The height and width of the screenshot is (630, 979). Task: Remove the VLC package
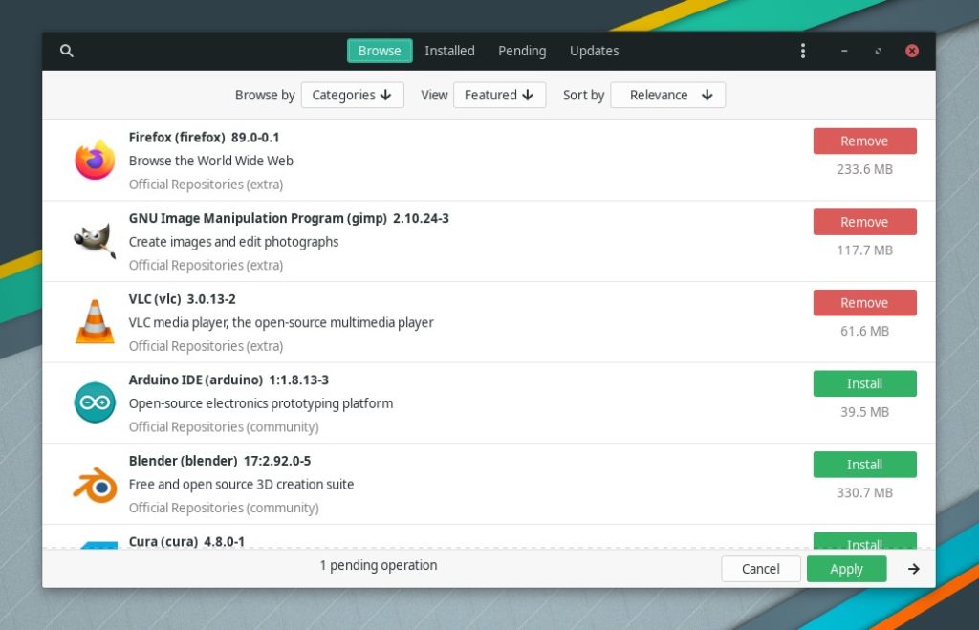point(864,303)
